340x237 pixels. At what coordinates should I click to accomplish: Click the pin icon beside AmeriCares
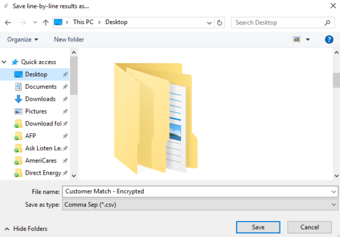65,161
